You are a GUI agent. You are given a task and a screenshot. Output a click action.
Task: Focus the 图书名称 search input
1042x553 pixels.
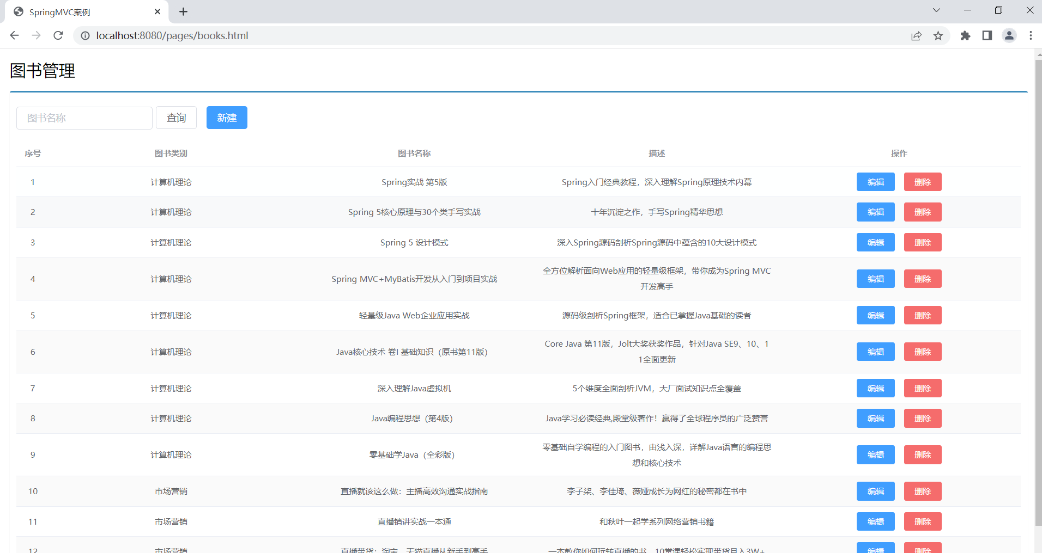click(84, 118)
